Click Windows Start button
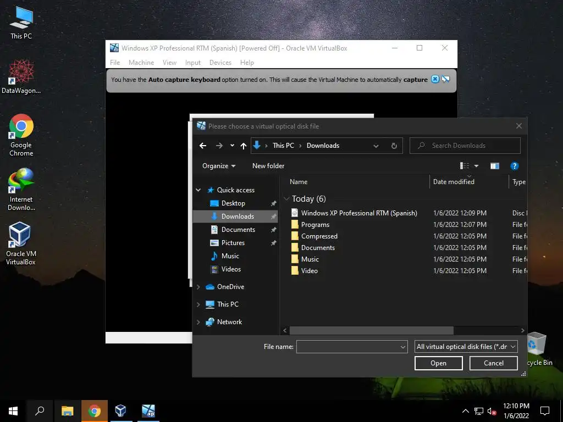This screenshot has width=563, height=422. 13,411
